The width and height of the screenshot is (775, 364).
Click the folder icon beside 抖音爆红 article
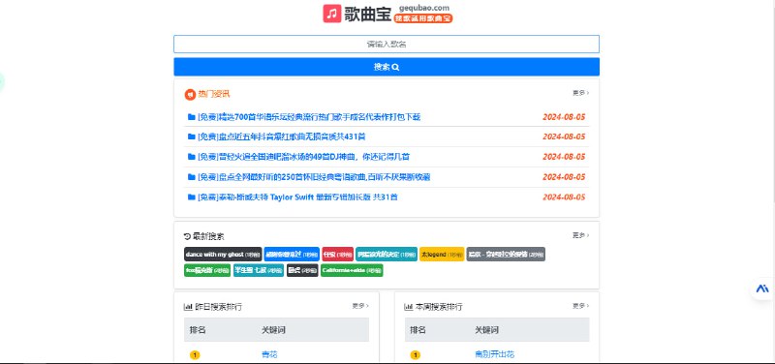pyautogui.click(x=191, y=136)
